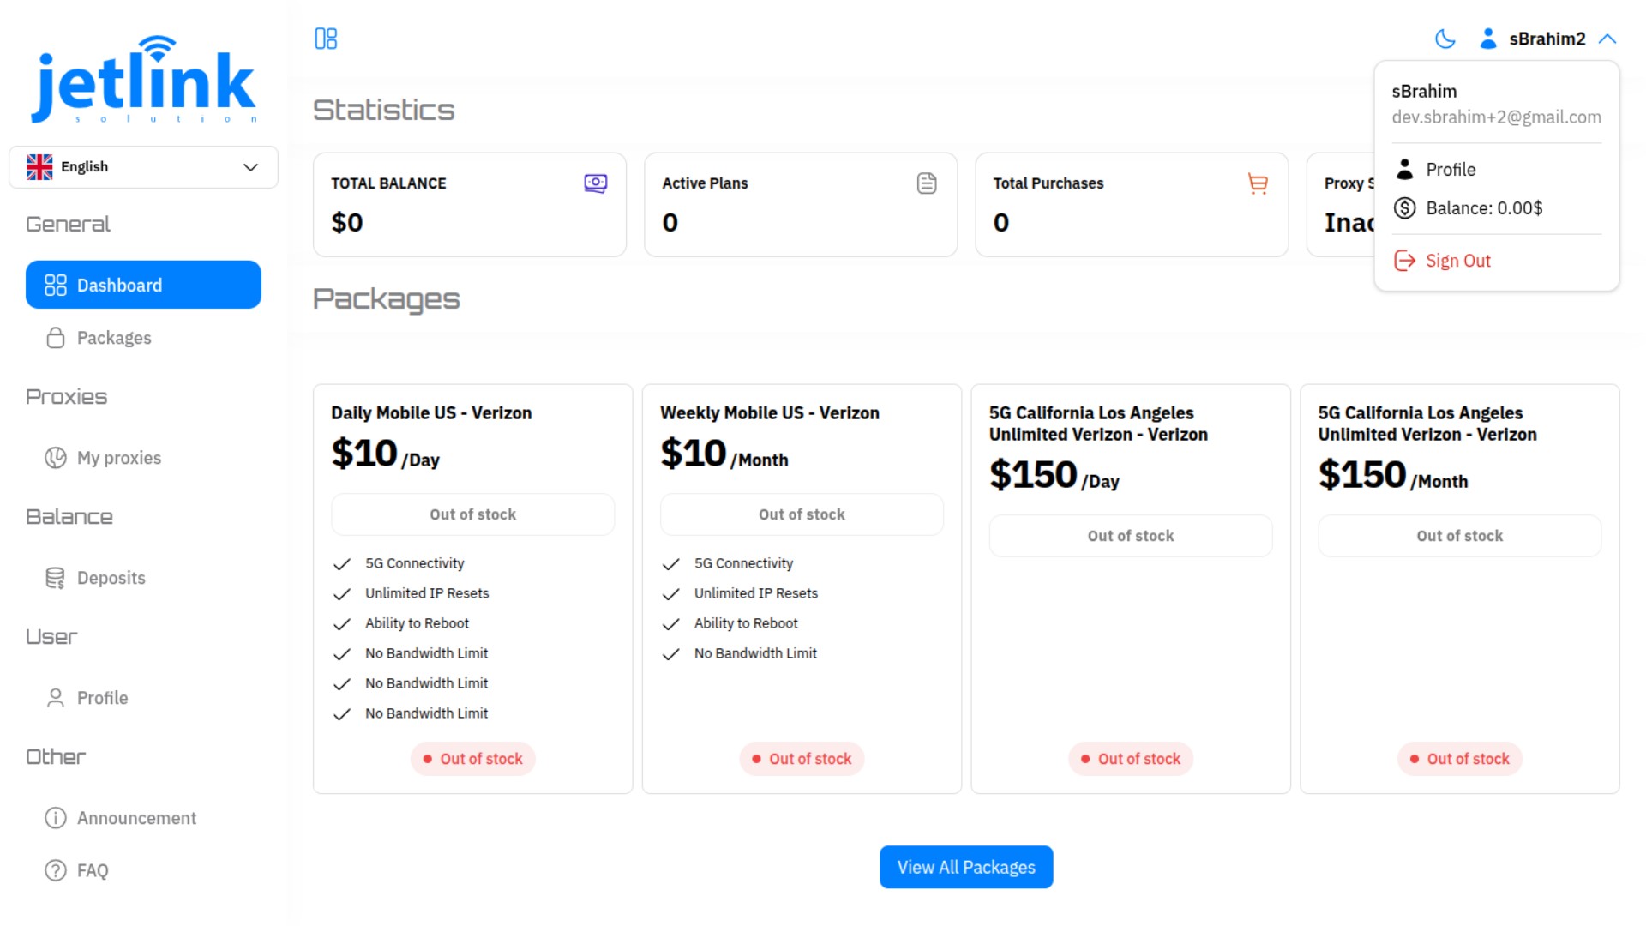Click the UK flag icon
Screen dimensions: 1646x926
pyautogui.click(x=39, y=167)
